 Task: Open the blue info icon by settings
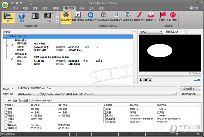[x=201, y=8]
